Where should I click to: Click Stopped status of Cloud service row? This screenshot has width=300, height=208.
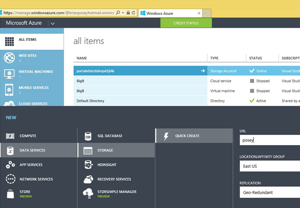pos(260,81)
